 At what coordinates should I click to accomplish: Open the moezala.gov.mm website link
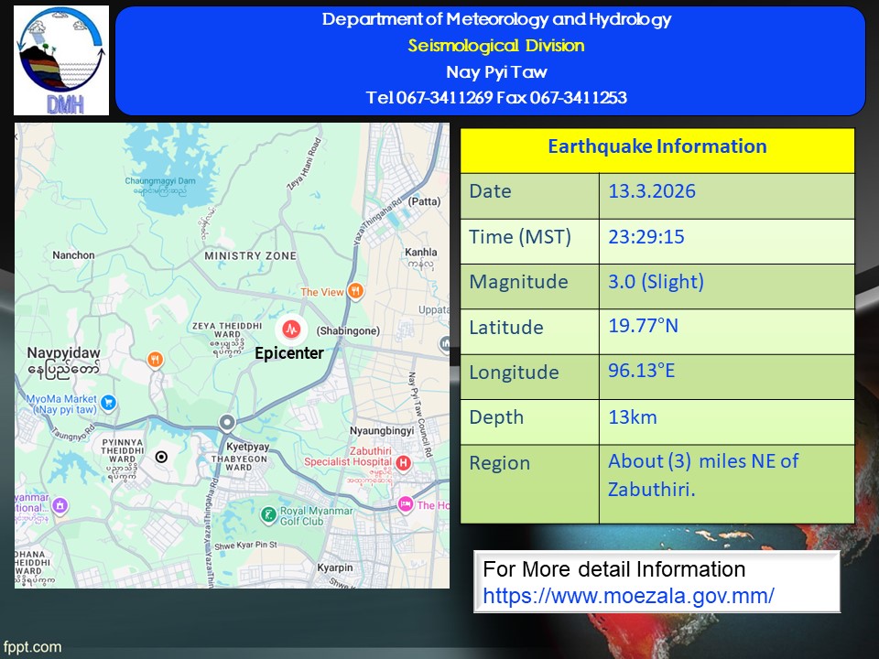(628, 596)
